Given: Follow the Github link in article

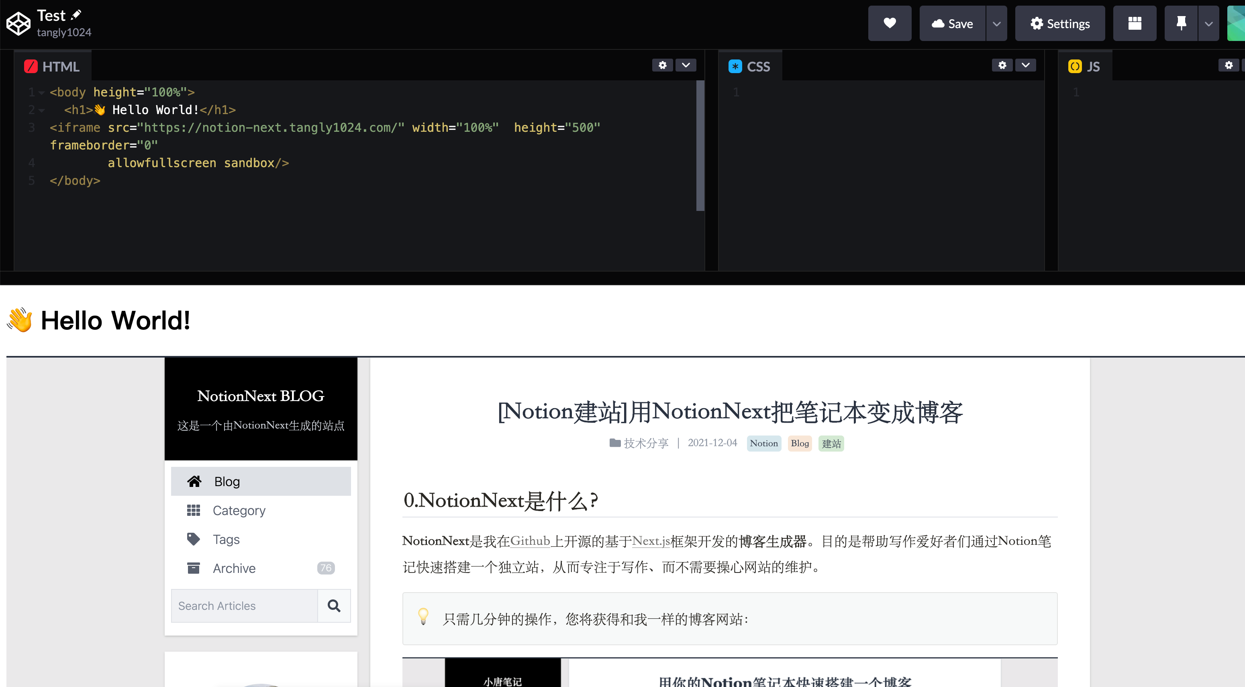Looking at the screenshot, I should coord(530,540).
